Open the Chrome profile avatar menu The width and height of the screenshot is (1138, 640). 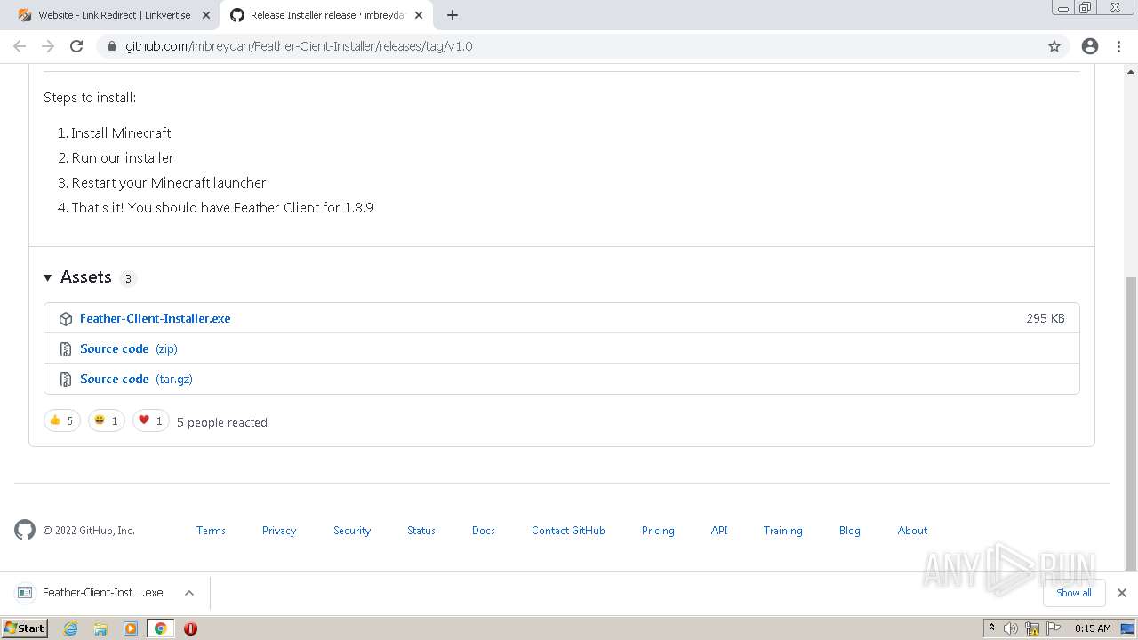tap(1090, 46)
